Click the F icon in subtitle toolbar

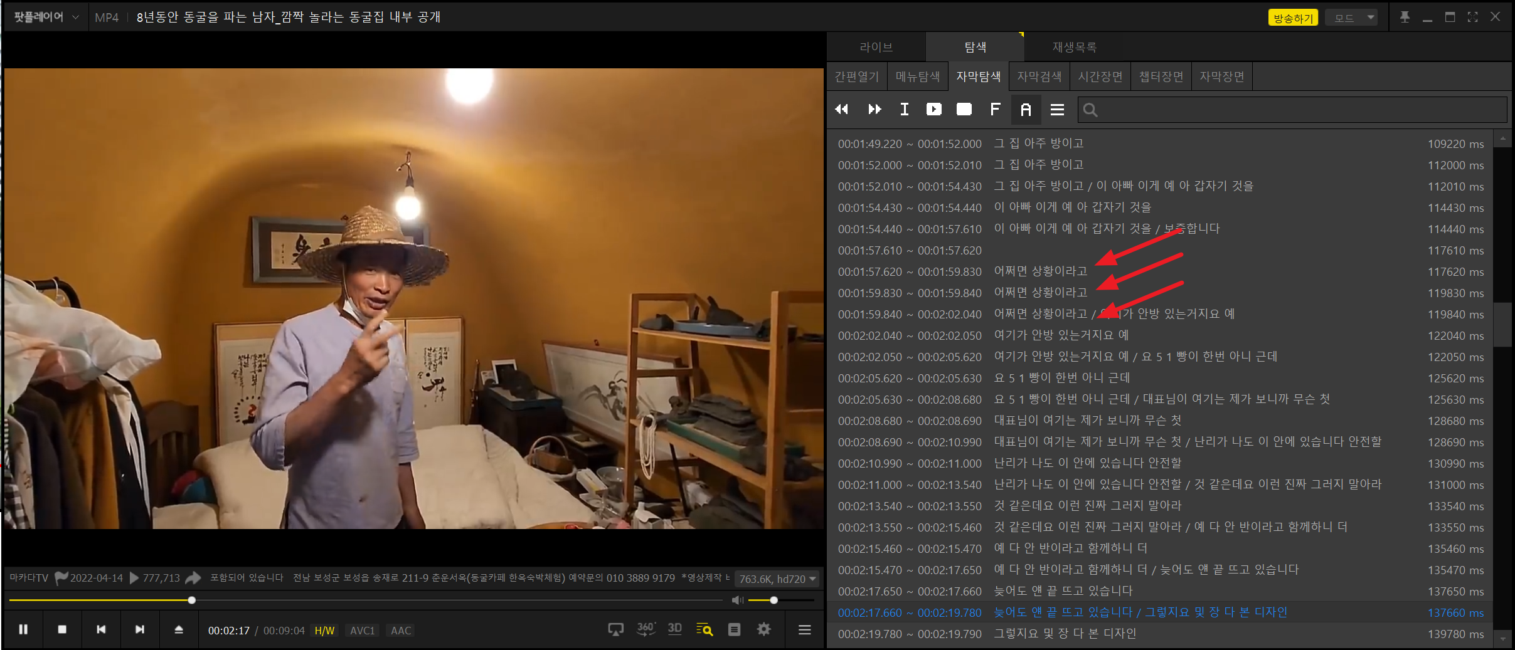(995, 110)
